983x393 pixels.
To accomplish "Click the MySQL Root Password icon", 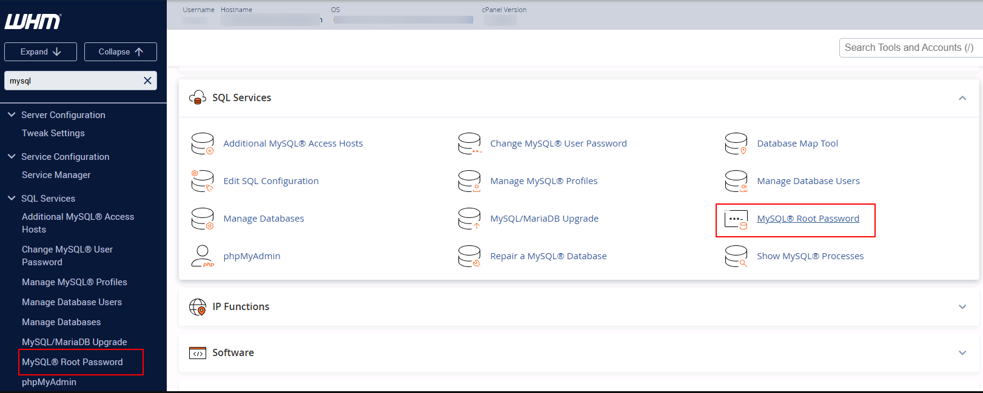I will [x=736, y=219].
